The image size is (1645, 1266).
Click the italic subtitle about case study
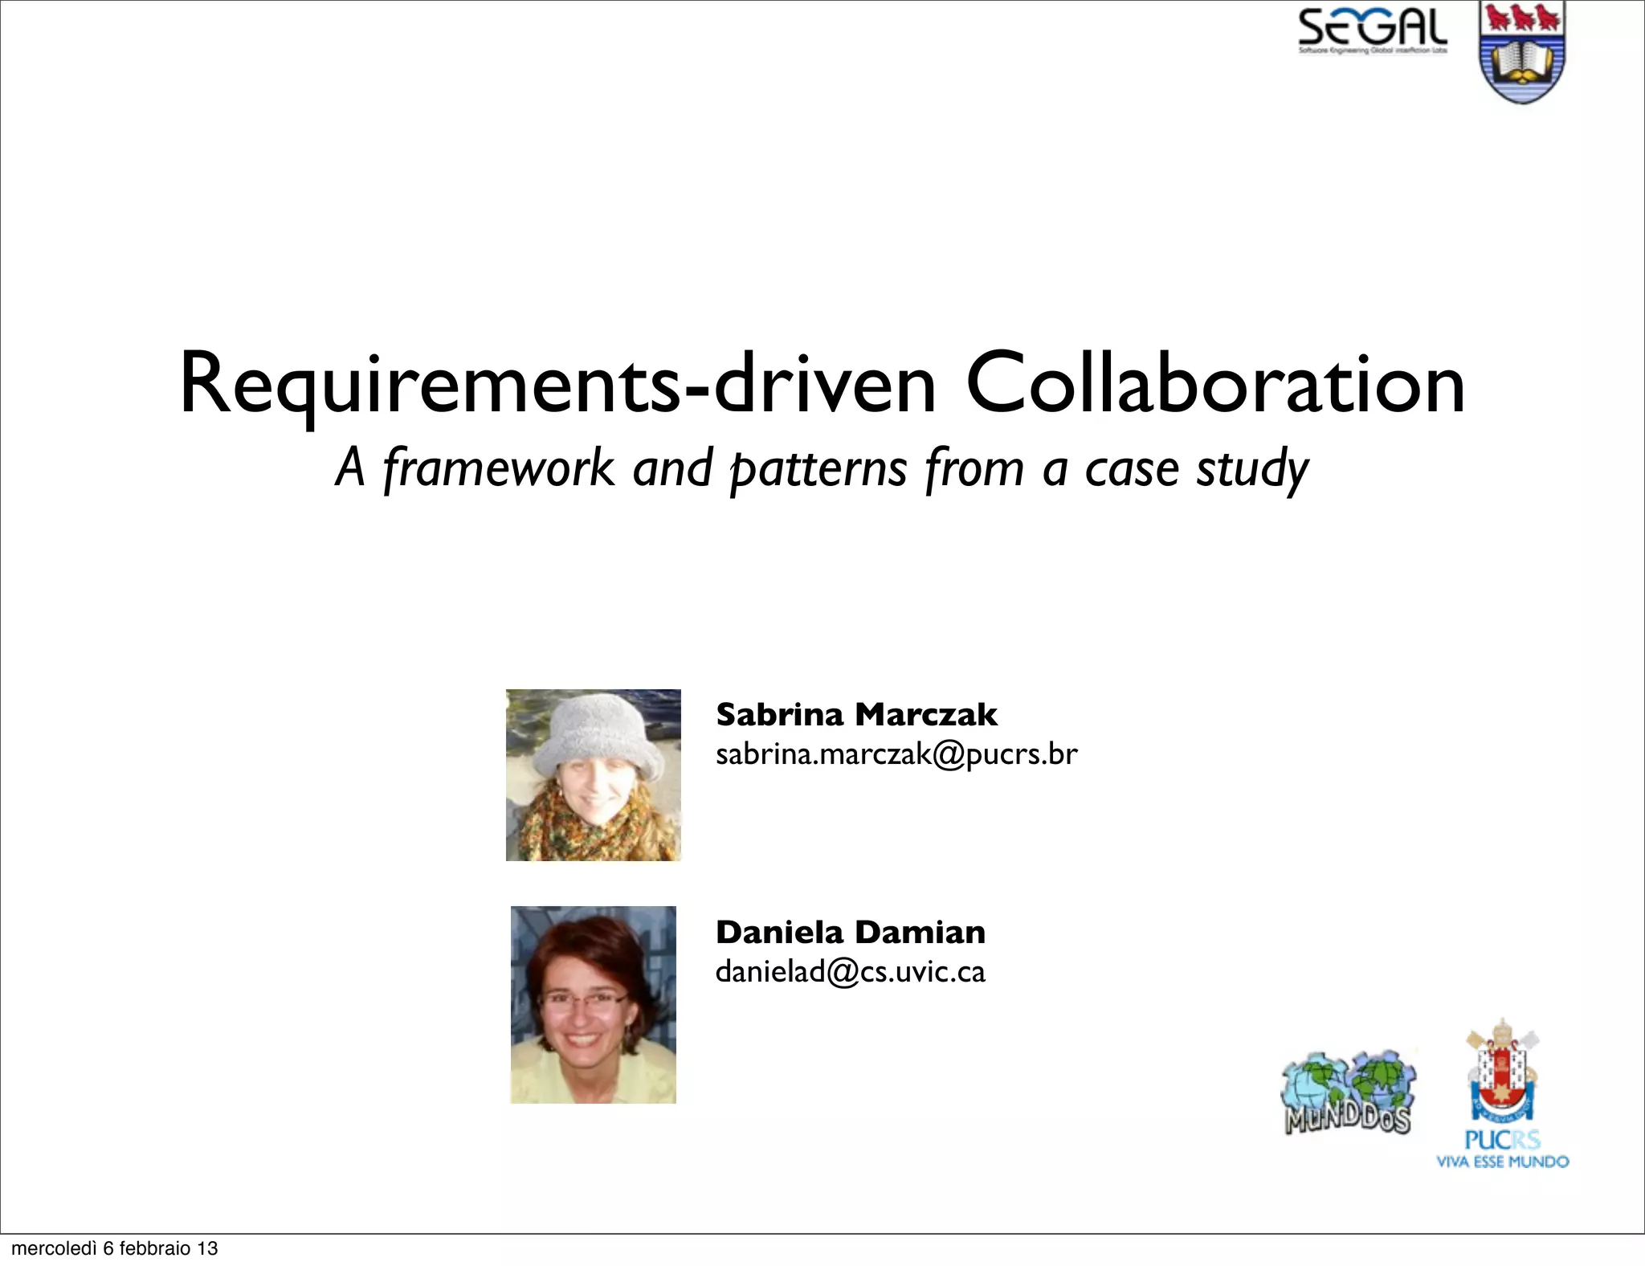point(822,468)
